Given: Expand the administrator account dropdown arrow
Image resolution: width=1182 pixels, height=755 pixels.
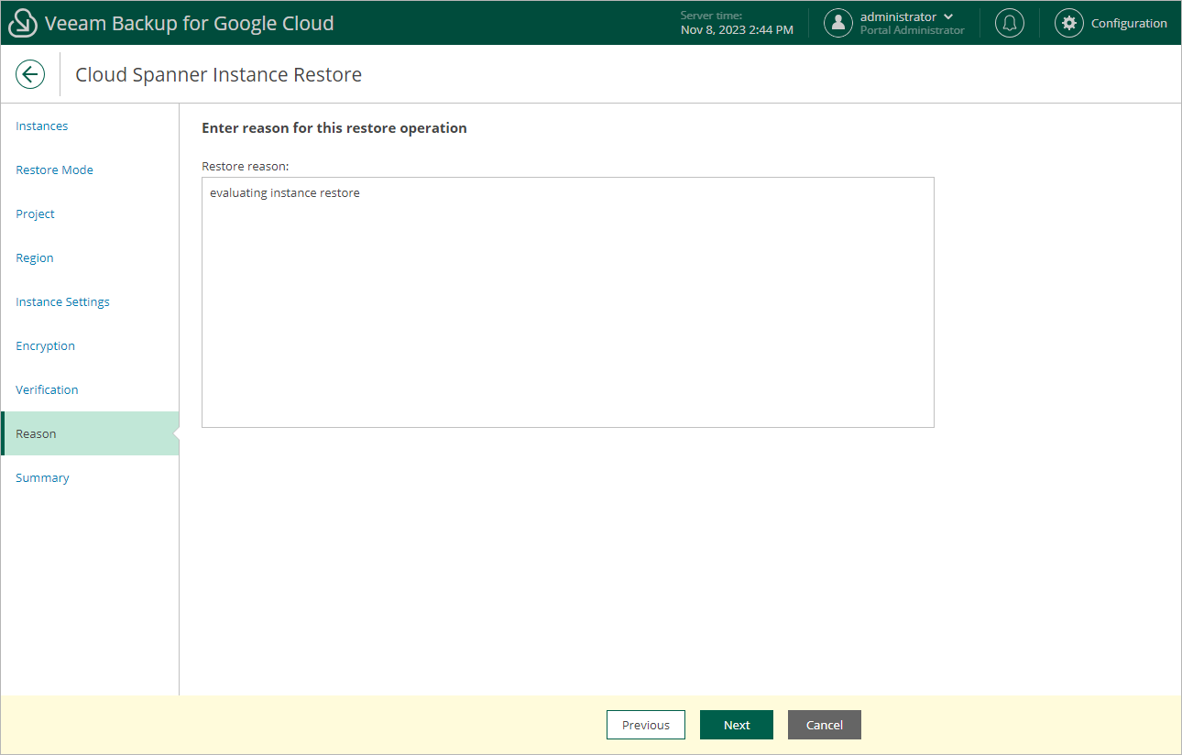Looking at the screenshot, I should pos(948,16).
